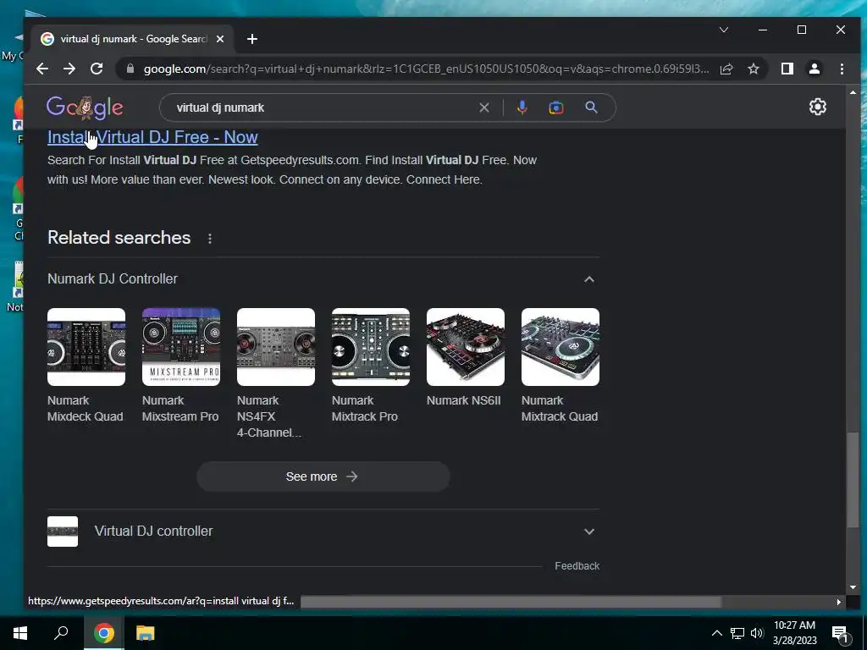Open the Numark Mixtrack Quad thumbnail
867x650 pixels.
[x=561, y=346]
